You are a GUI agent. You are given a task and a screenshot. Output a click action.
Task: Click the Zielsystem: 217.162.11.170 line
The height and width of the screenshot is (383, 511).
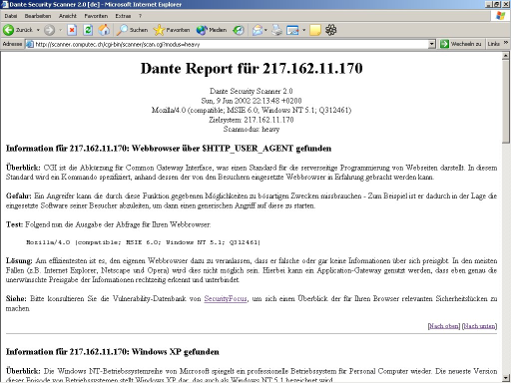pyautogui.click(x=252, y=120)
